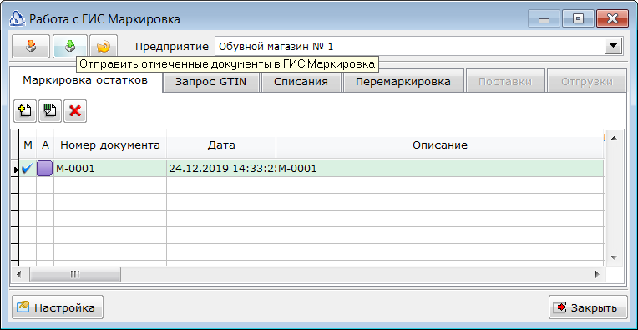Click the row indicator arrow for M-0001
This screenshot has height=330, width=638.
coord(16,170)
